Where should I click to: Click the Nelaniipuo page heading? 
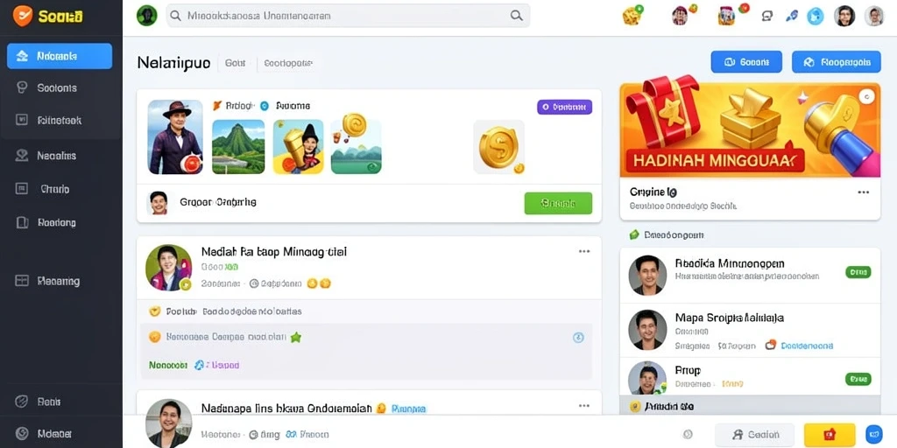174,63
